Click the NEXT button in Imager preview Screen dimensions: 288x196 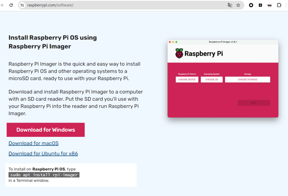pos(254,103)
